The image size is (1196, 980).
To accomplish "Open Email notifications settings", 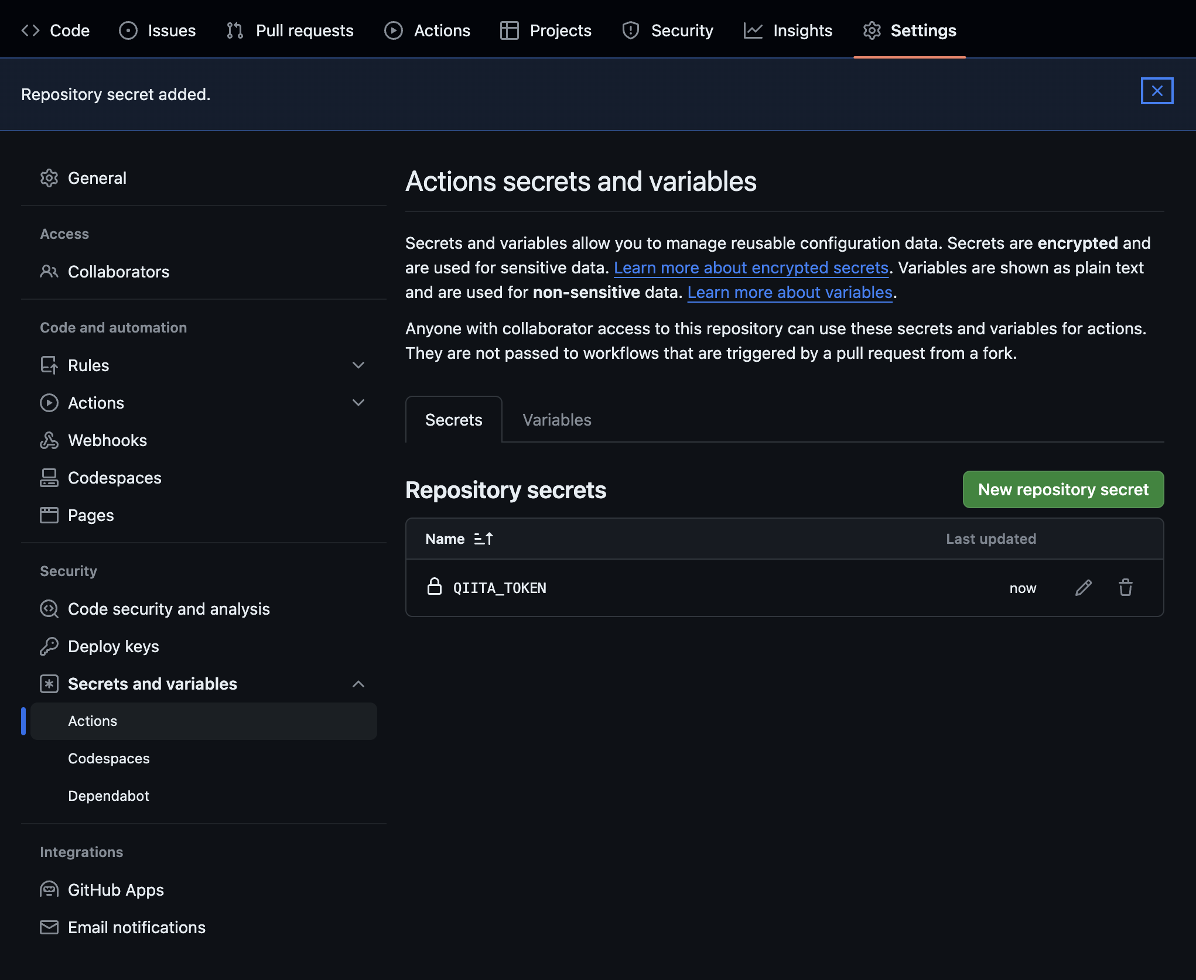I will 136,927.
